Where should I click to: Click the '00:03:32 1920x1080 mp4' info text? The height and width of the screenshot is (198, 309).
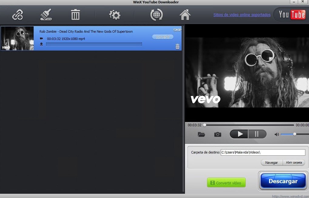point(66,39)
